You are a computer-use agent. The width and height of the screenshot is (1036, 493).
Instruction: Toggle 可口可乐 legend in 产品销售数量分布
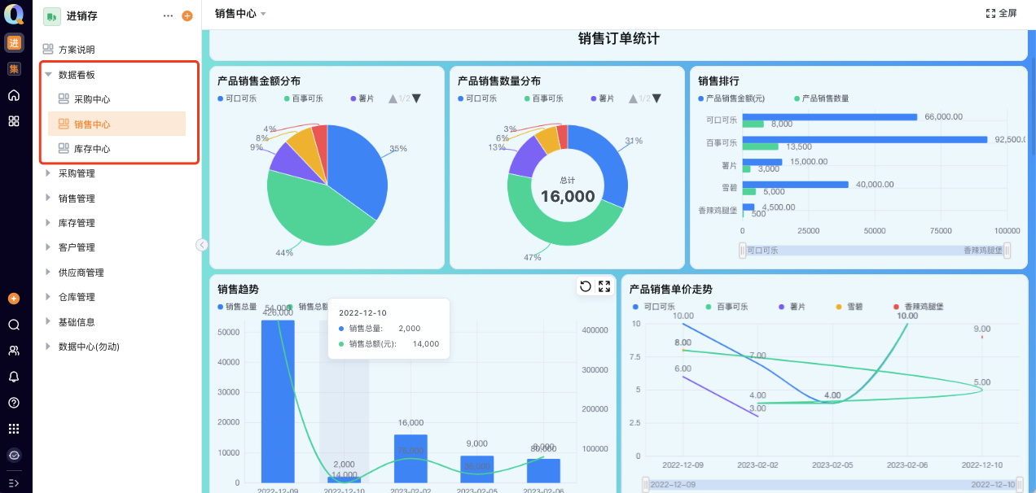click(x=477, y=98)
